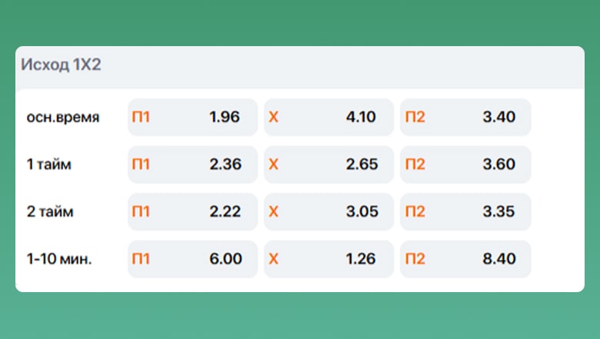Click the green backdrop below the odds panel
This screenshot has width=600, height=339.
click(x=300, y=317)
